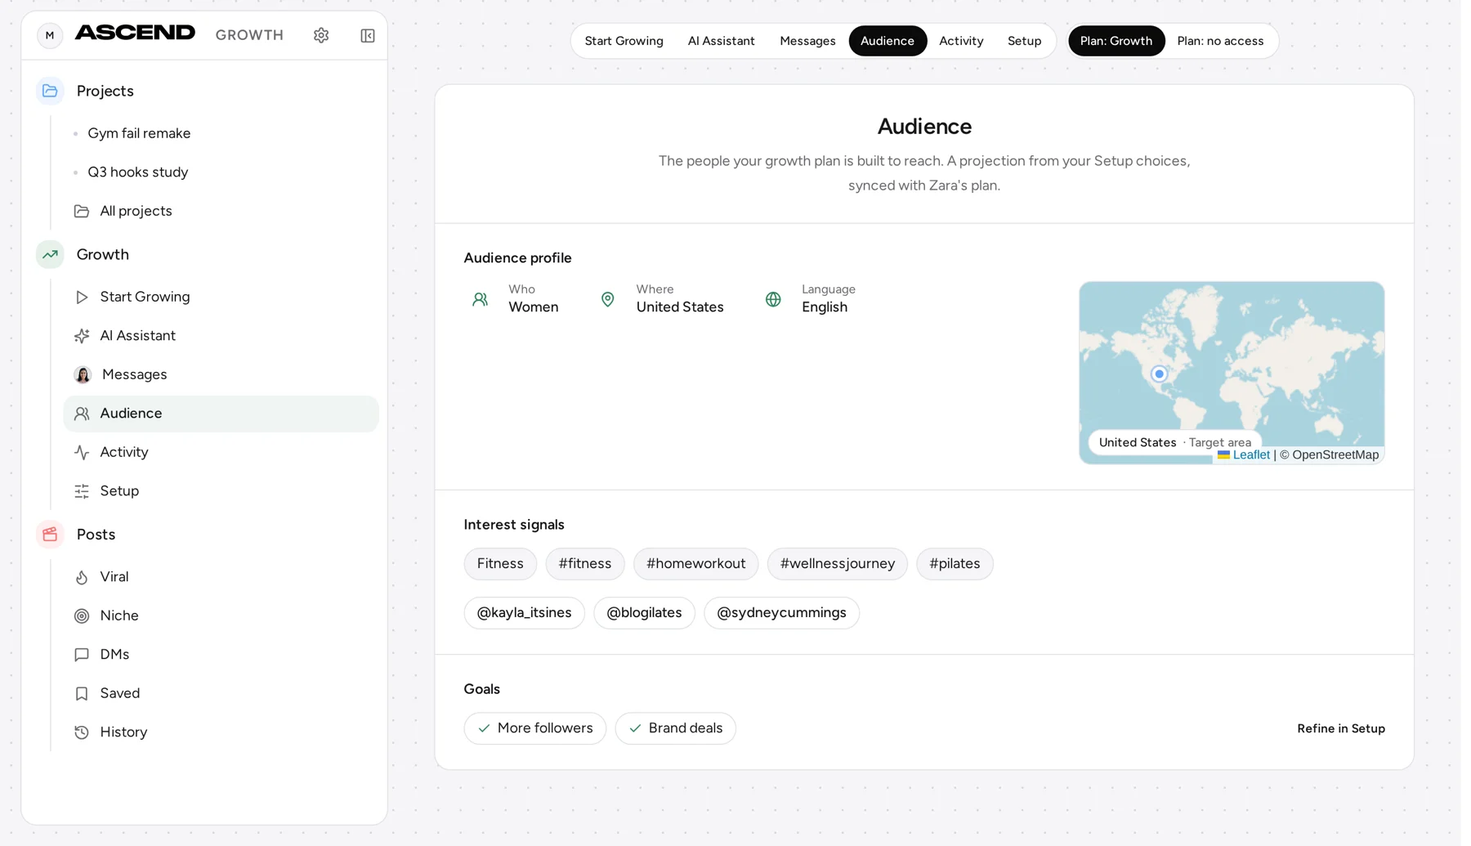Switch to the Start Growing tab

(624, 41)
